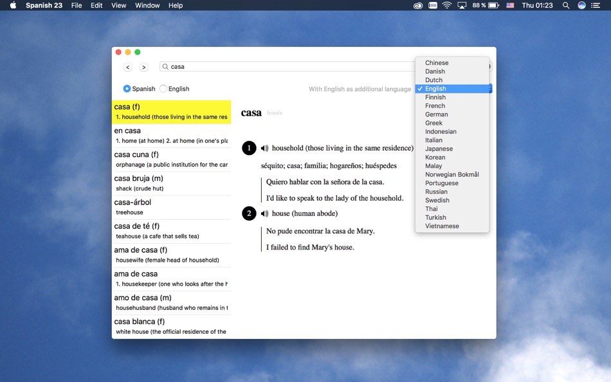Screen dimensions: 611x382
Task: Choose Thai from the language list
Action: click(452, 208)
